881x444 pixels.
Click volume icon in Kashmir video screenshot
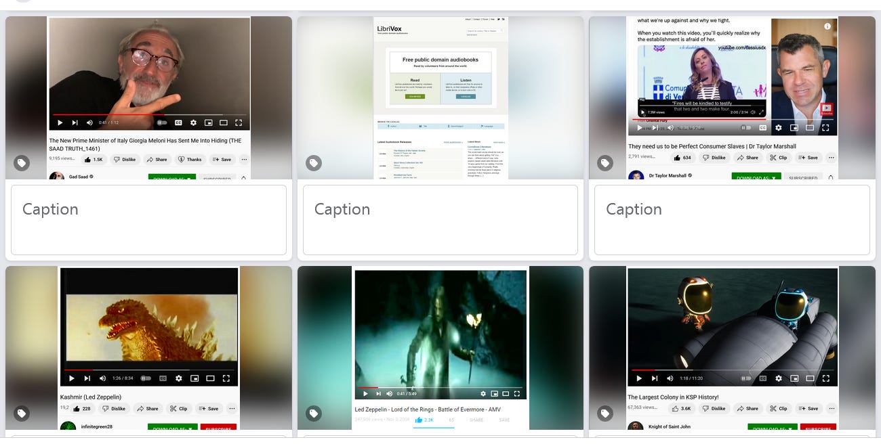[103, 378]
